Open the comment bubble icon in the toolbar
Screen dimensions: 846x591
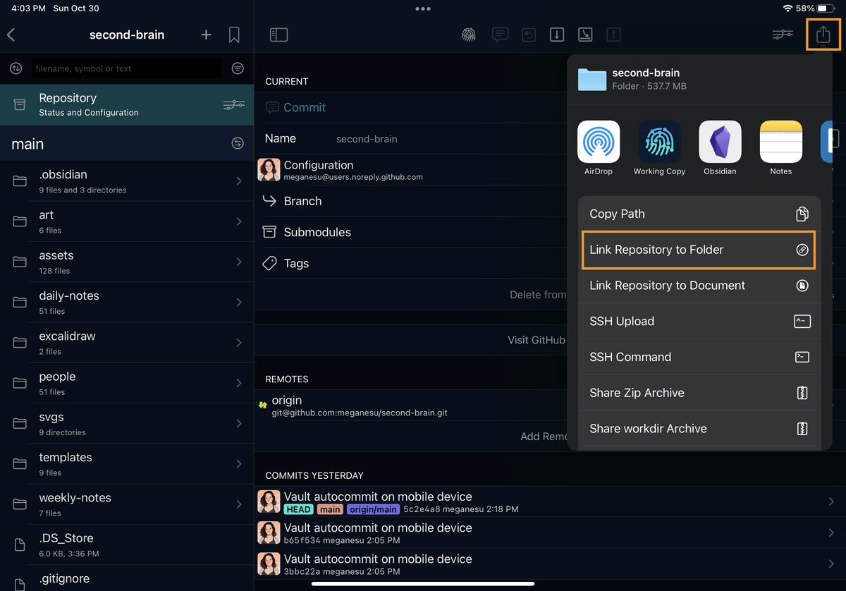pos(501,34)
